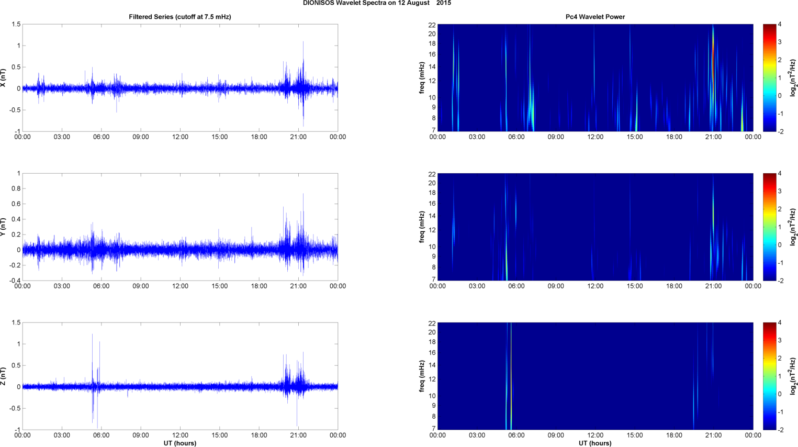Click the "22" frequency tick on the top spectrogram
798x447 pixels.
(432, 25)
